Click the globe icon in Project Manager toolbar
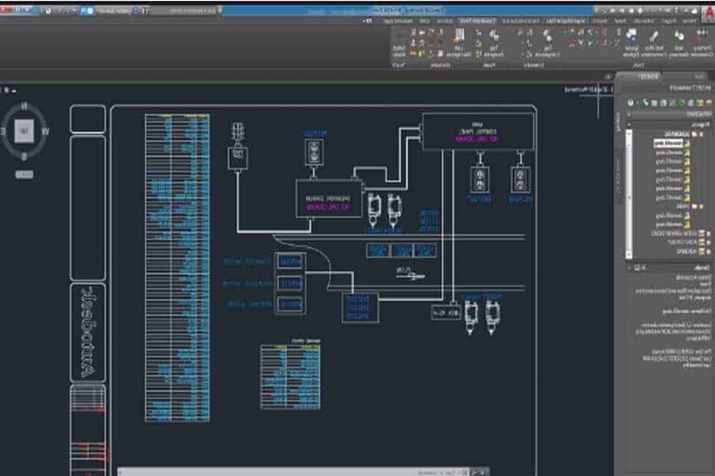This screenshot has height=476, width=715. [x=645, y=103]
